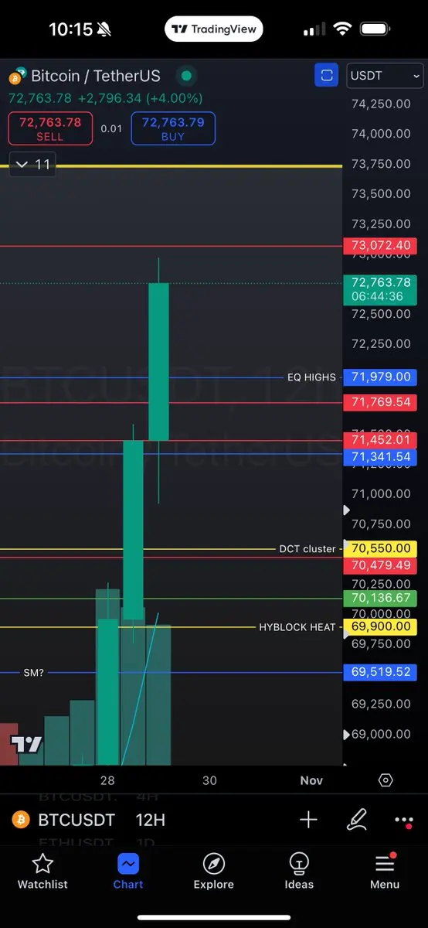Tap the blue BUY 72,763.79 button
Screen dimensions: 428x928
tap(173, 128)
